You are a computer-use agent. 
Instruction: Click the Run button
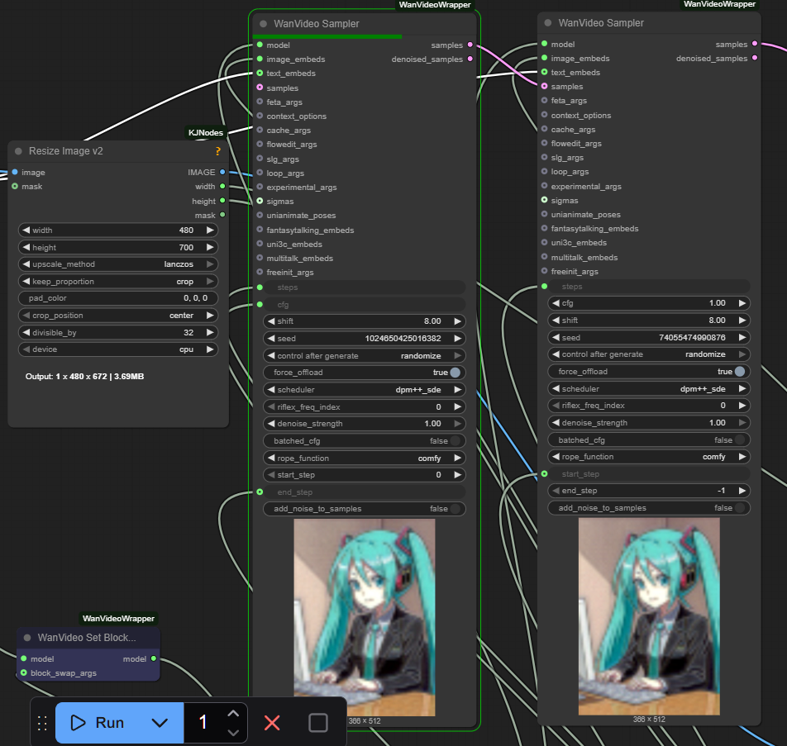[x=119, y=722]
